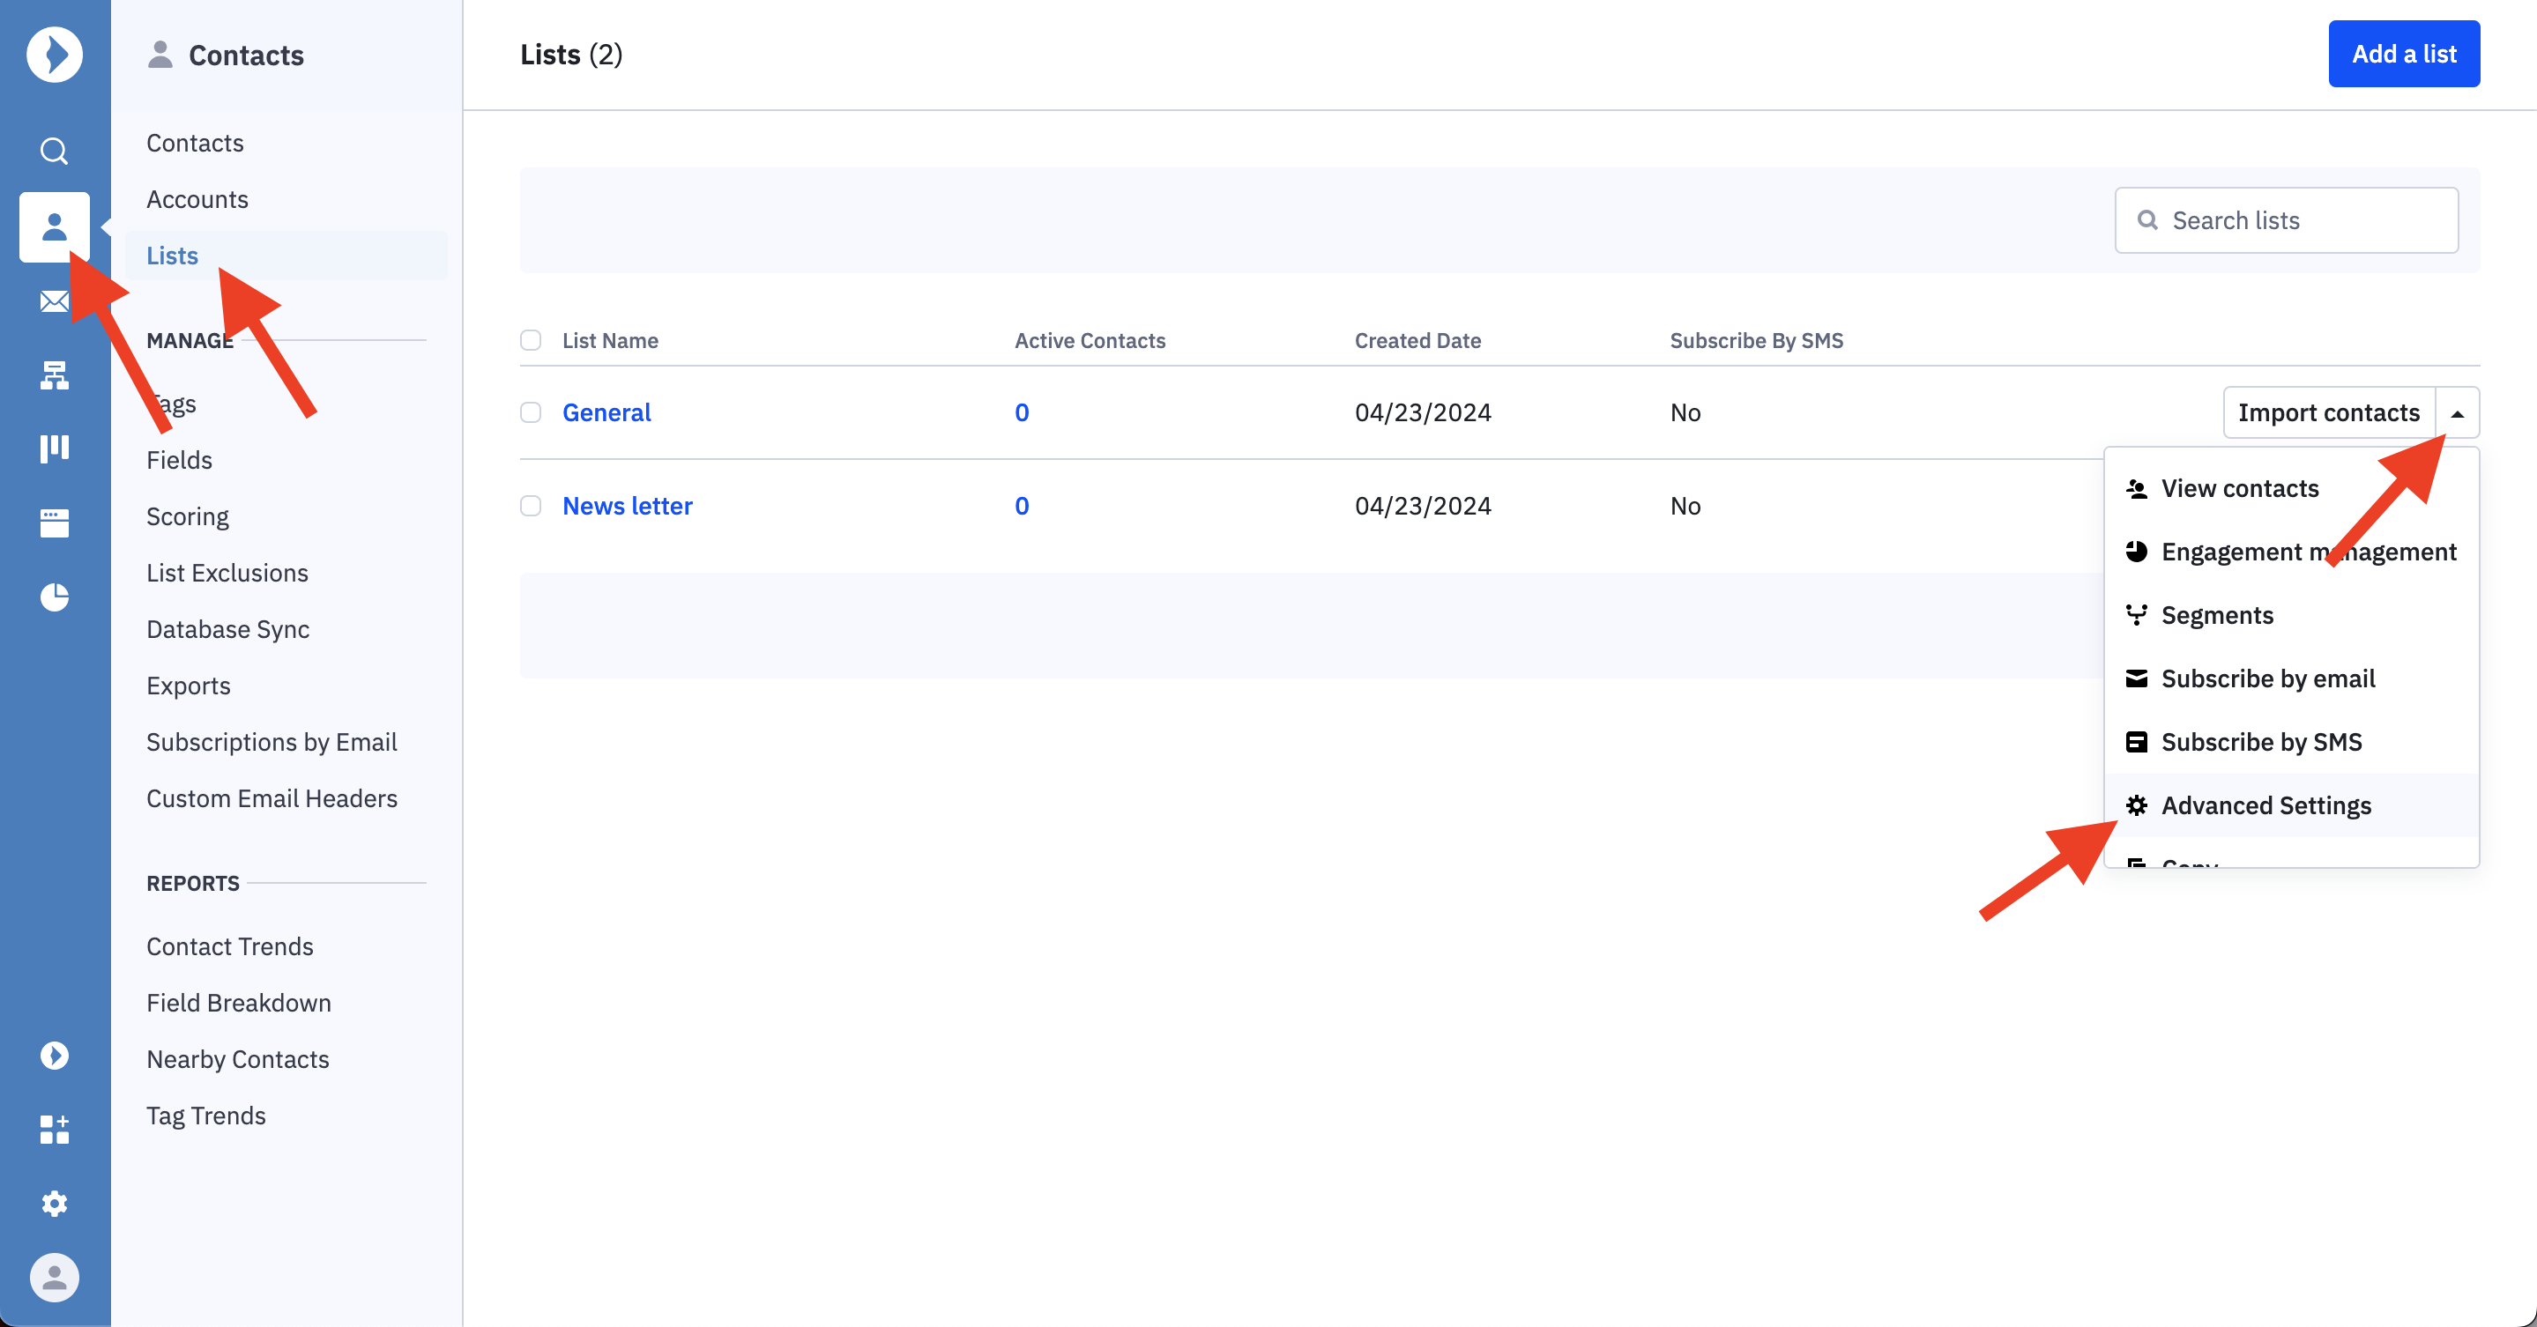The width and height of the screenshot is (2537, 1327).
Task: Select View contacts from the dropdown
Action: (2291, 488)
